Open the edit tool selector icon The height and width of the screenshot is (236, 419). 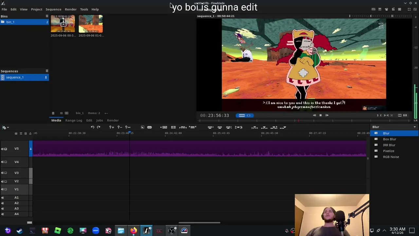tap(5, 128)
